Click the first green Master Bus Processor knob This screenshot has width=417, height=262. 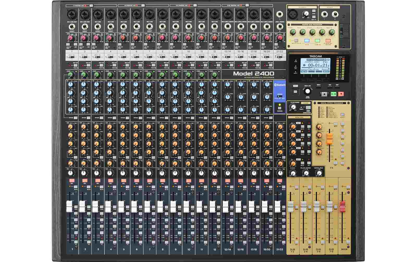[293, 32]
